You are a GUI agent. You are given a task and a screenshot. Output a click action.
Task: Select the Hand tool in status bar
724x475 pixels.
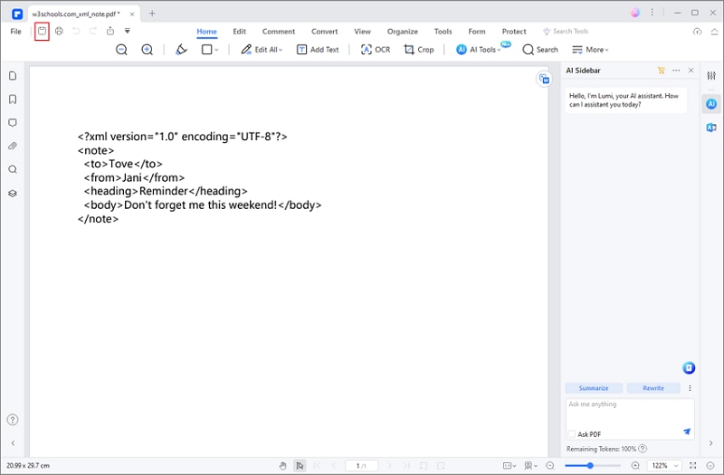283,466
